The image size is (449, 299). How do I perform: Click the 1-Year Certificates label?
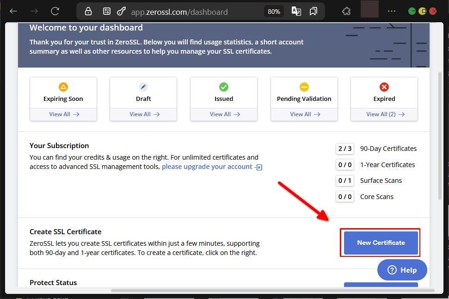pos(387,165)
